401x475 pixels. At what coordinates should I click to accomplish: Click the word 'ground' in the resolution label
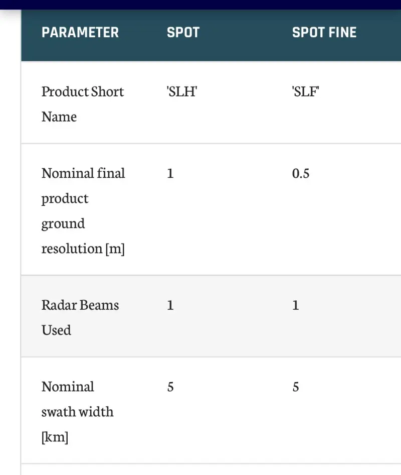(63, 223)
